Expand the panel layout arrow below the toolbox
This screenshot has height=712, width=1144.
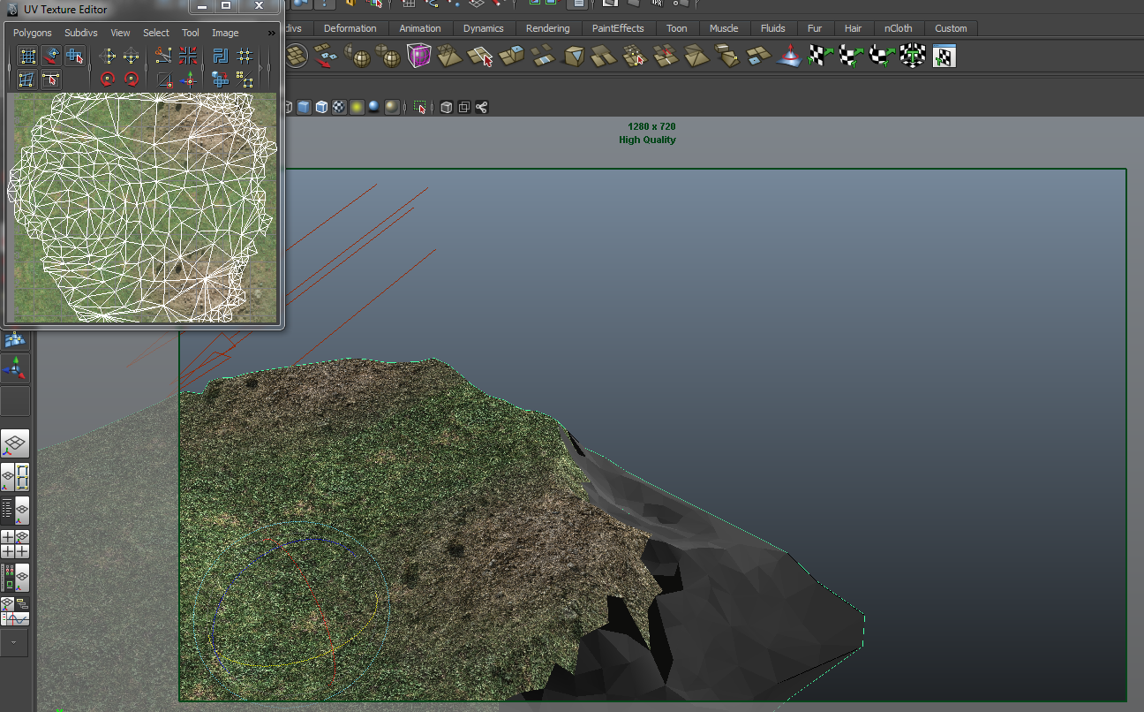tap(15, 642)
